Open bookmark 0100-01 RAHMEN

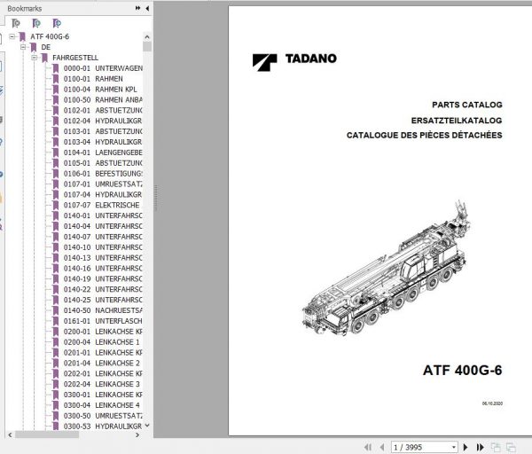93,79
